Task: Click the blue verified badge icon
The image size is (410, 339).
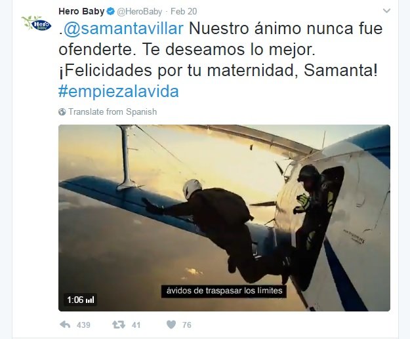Action: [x=111, y=12]
